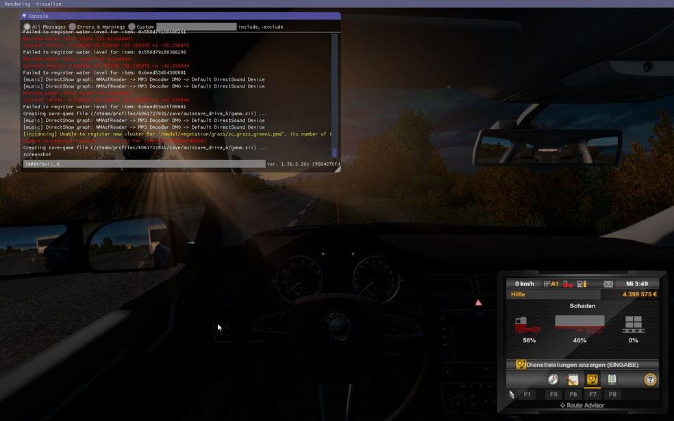
Task: Click the F8 key label
Action: 612,394
